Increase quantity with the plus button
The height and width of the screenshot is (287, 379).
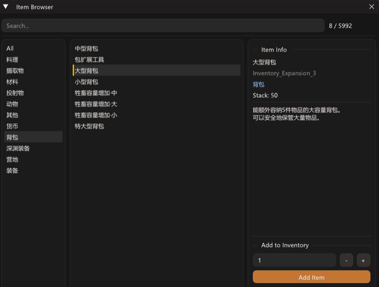coord(364,261)
